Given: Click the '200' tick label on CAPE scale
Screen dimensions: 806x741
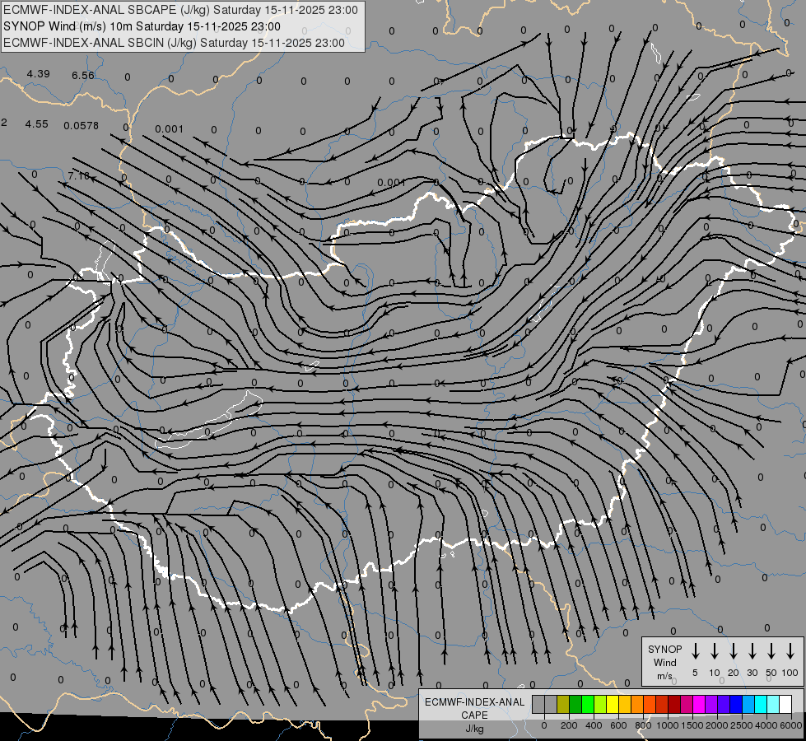Looking at the screenshot, I should pos(569,725).
